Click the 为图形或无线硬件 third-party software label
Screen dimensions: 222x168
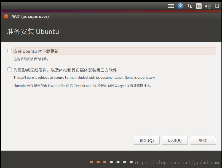[x=65, y=70]
